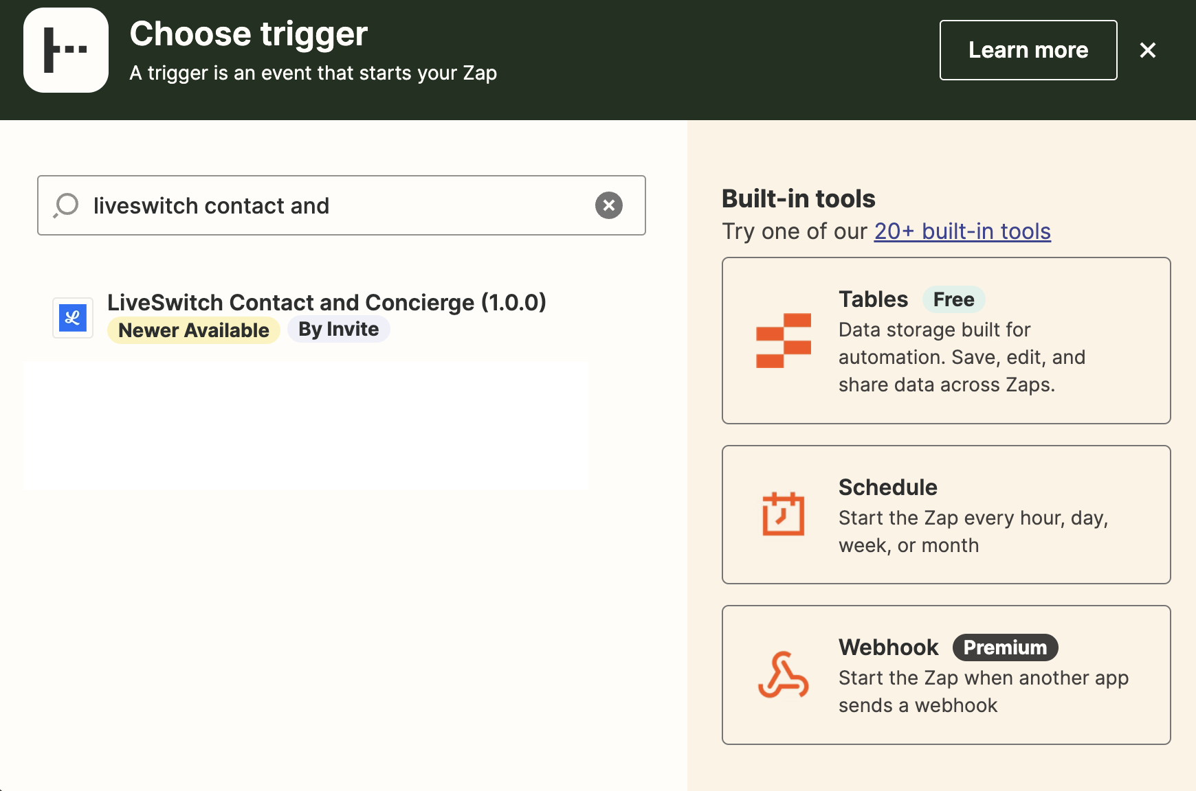Select LiveSwitch Contact and Concierge (1.0.0)
Viewport: 1196px width, 791px height.
[x=326, y=302]
